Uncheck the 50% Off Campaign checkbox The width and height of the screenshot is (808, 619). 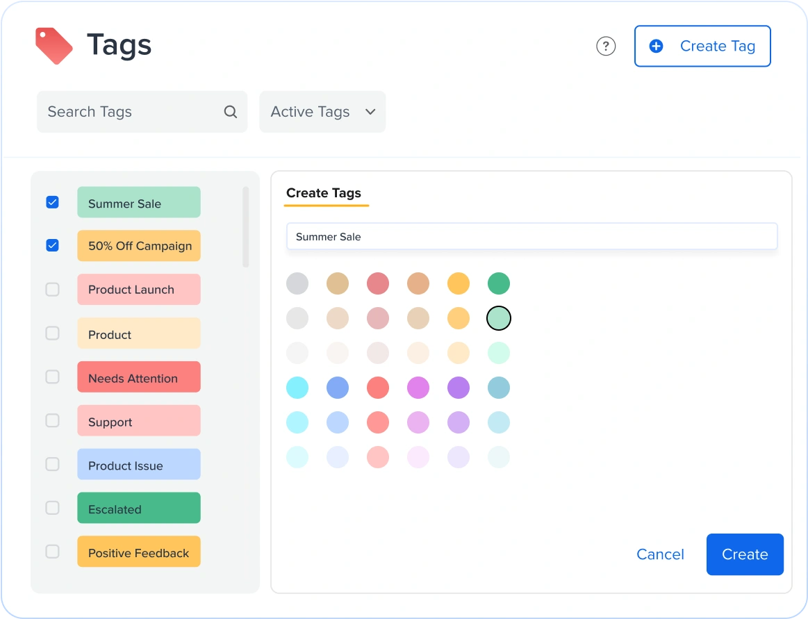tap(52, 245)
